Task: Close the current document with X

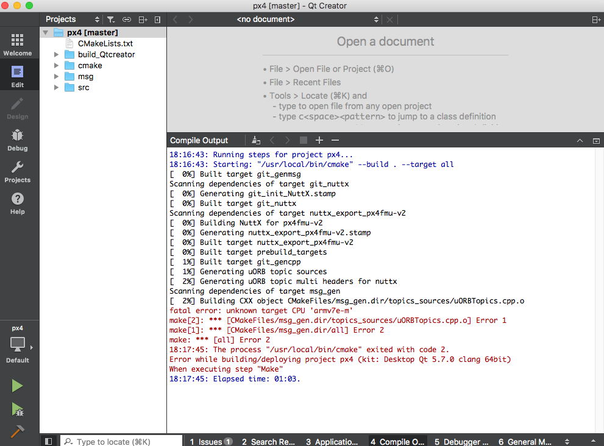Action: (390, 19)
